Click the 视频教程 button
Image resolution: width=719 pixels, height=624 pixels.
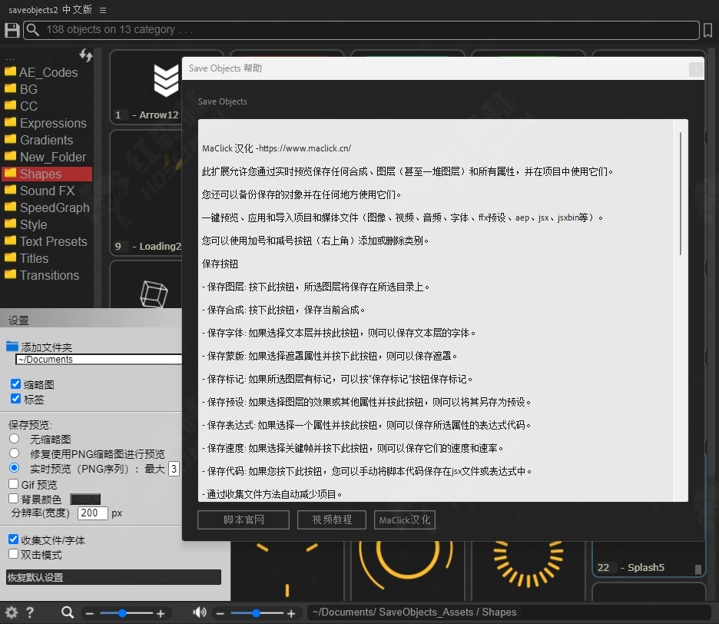click(x=332, y=519)
